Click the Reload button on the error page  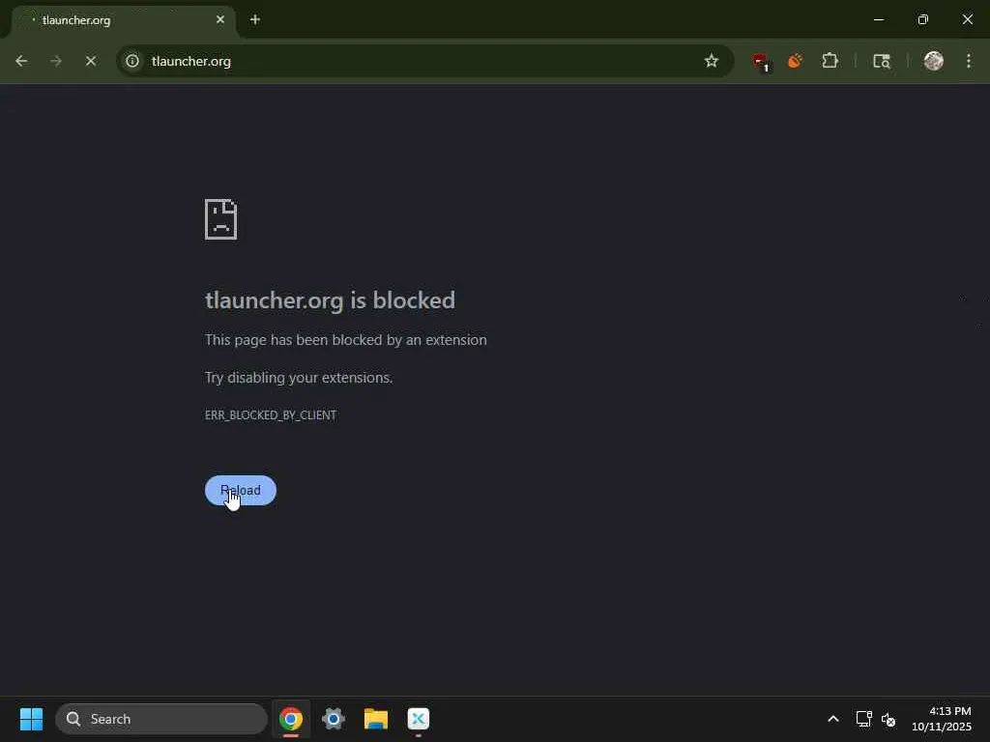[241, 490]
